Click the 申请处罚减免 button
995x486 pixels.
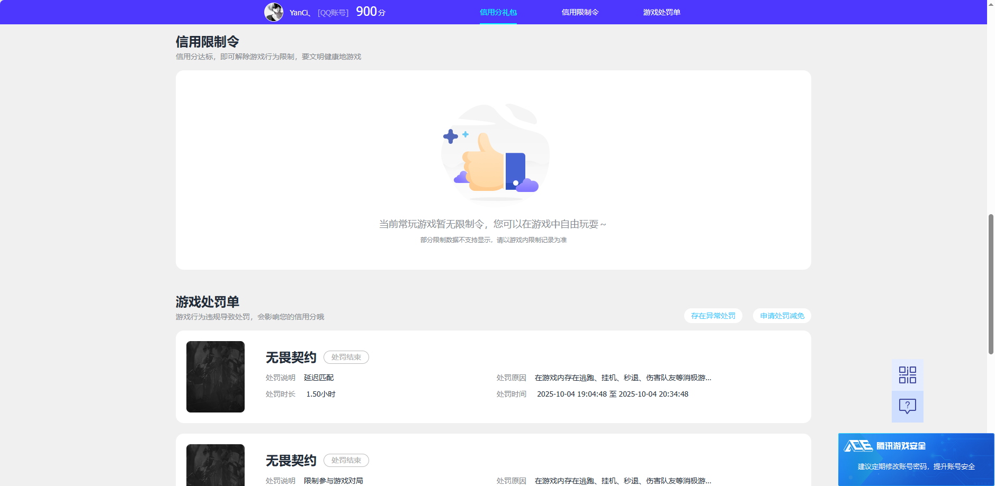point(782,316)
